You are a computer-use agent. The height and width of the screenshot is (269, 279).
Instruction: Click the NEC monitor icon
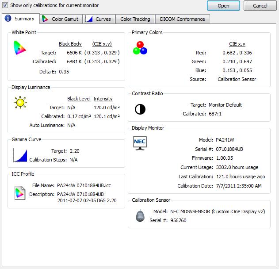[x=140, y=143]
